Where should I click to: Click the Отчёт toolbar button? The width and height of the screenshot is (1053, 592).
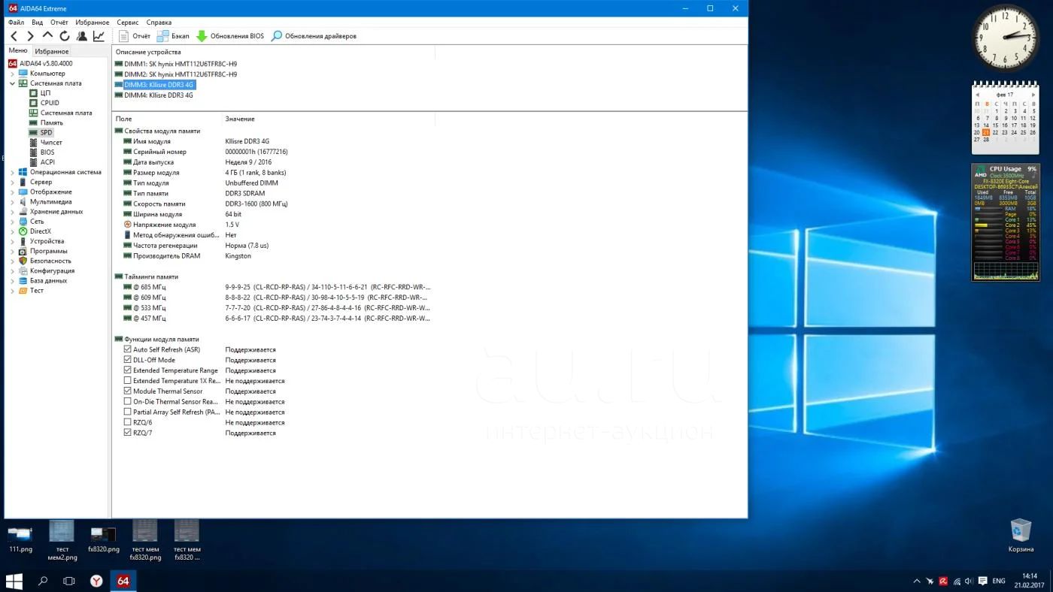[x=135, y=36]
